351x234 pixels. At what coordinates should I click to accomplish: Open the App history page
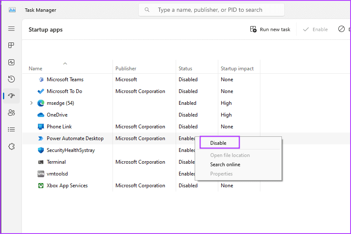[x=11, y=79]
